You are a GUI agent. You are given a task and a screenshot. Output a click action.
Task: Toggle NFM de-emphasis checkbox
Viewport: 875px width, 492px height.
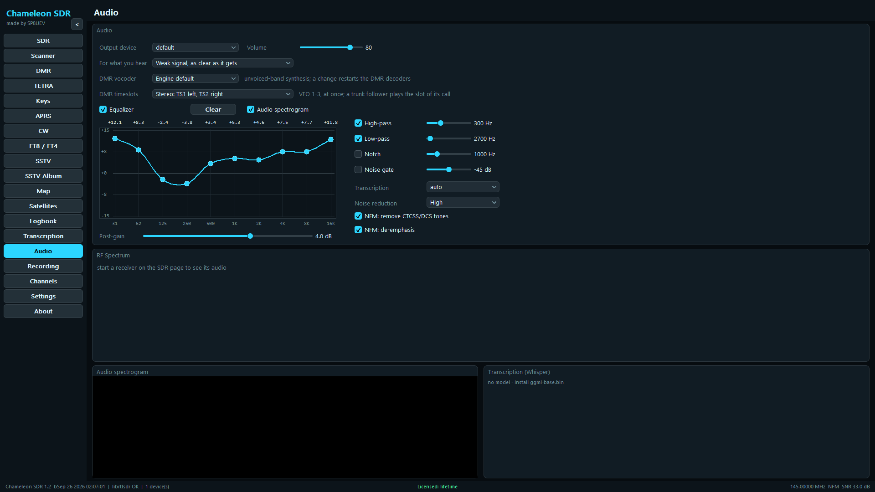[358, 230]
